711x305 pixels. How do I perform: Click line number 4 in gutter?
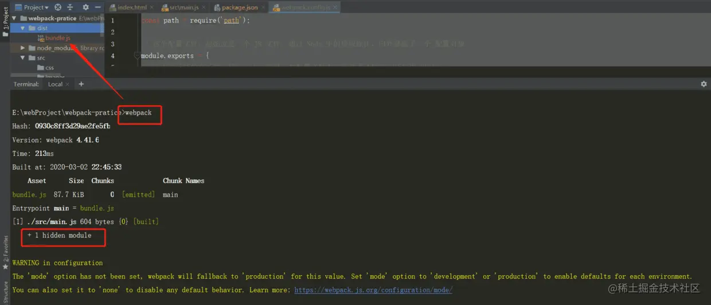(x=112, y=56)
